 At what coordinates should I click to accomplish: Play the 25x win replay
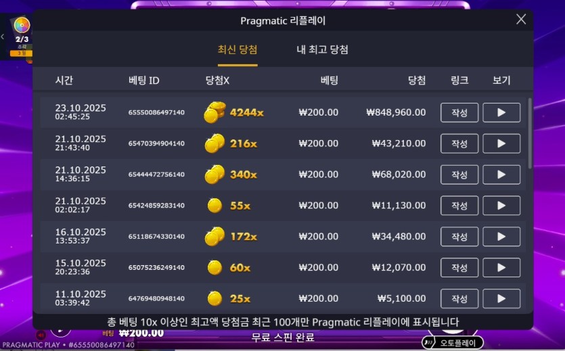pos(501,298)
